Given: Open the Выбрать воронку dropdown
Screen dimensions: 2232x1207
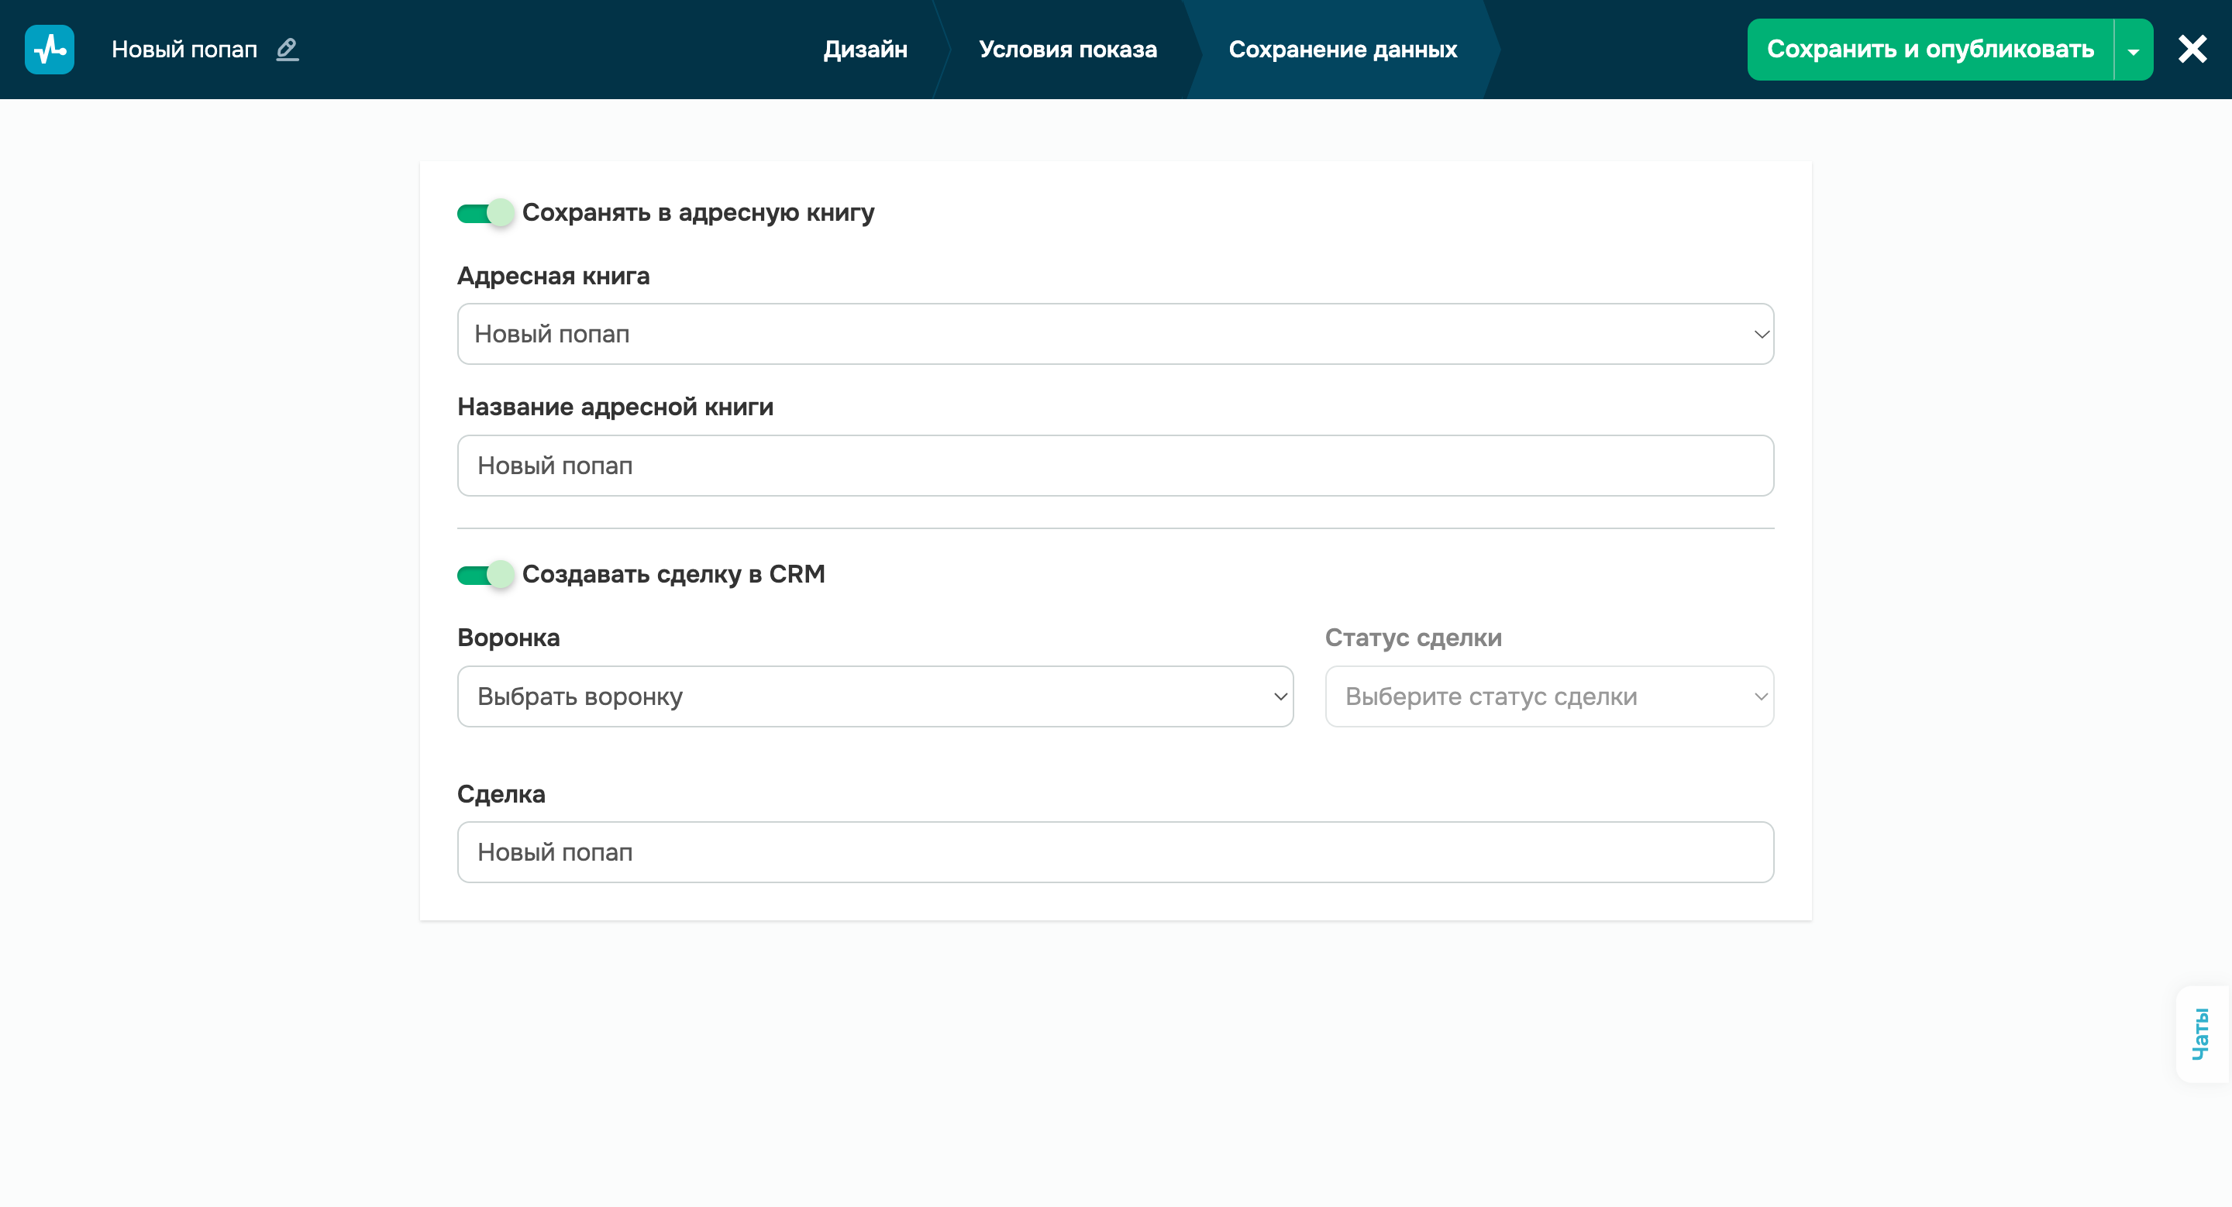Looking at the screenshot, I should point(874,696).
